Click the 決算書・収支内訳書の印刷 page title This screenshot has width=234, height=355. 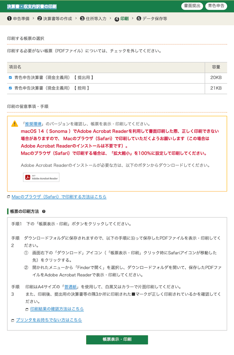(32, 7)
